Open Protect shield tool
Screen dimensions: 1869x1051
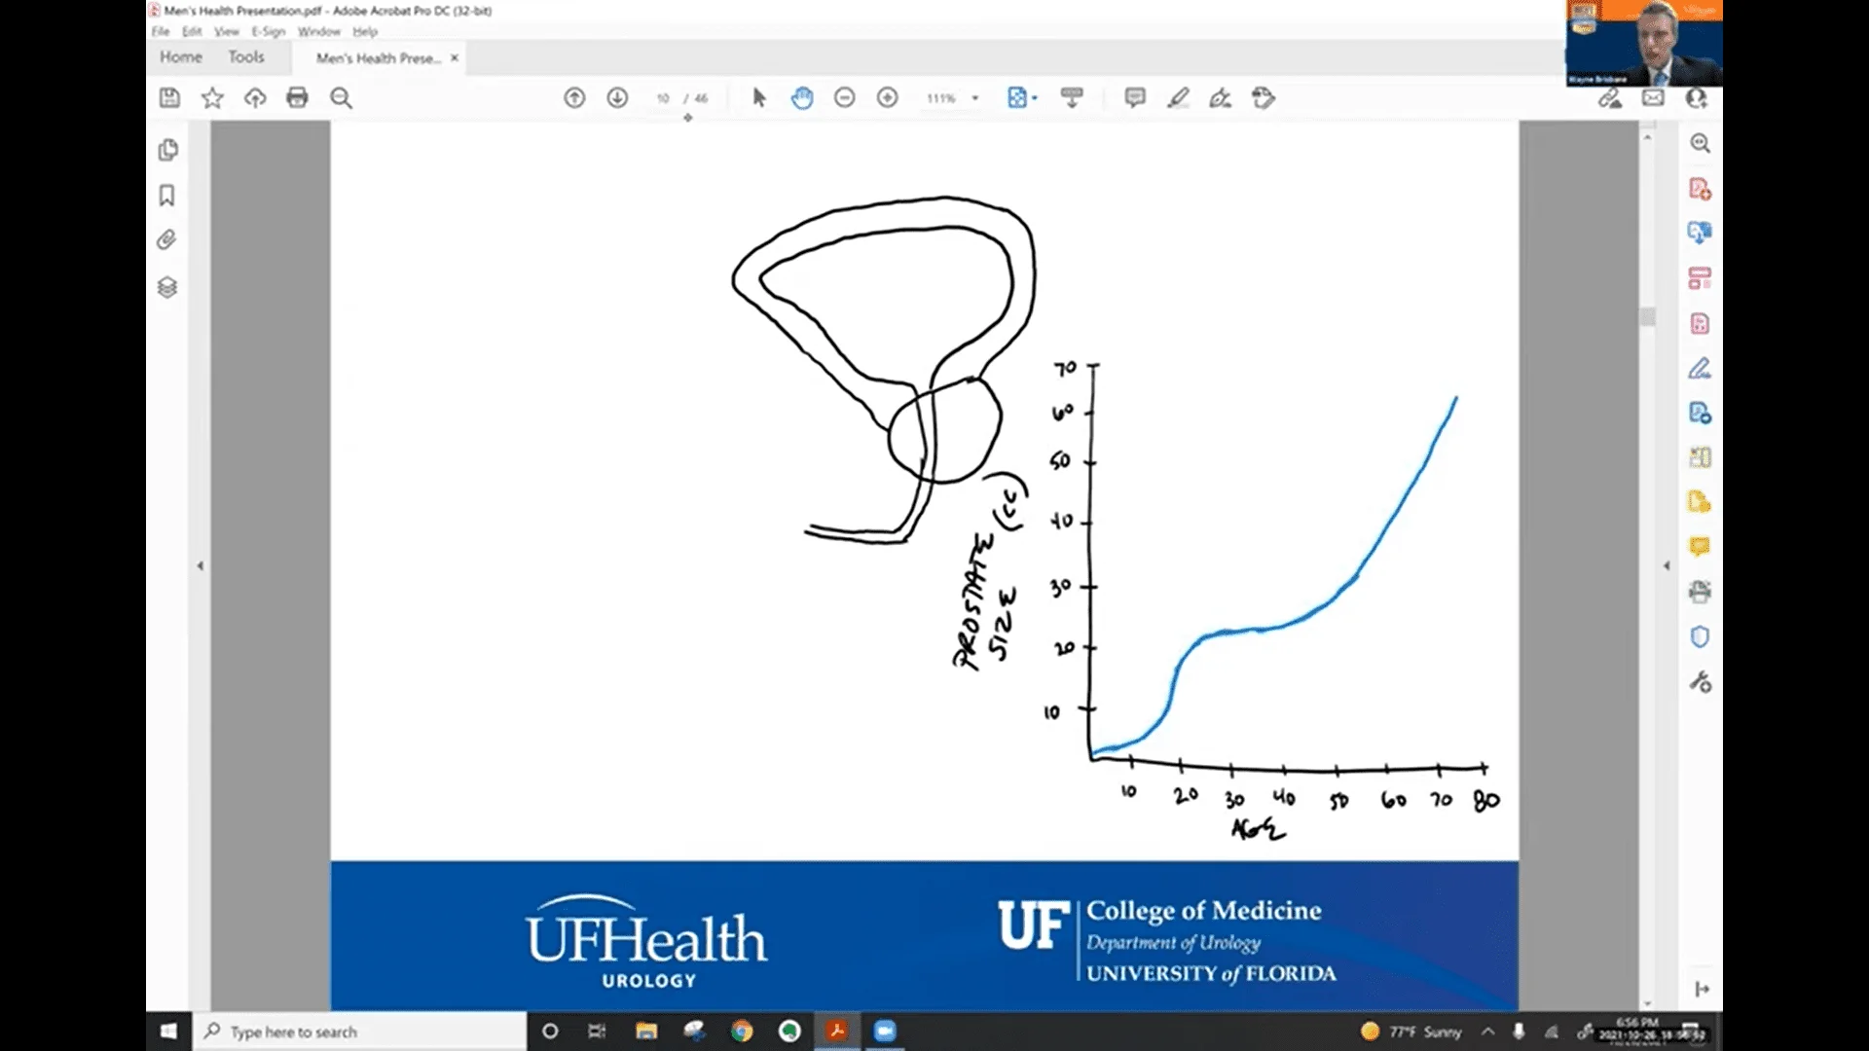point(1700,636)
